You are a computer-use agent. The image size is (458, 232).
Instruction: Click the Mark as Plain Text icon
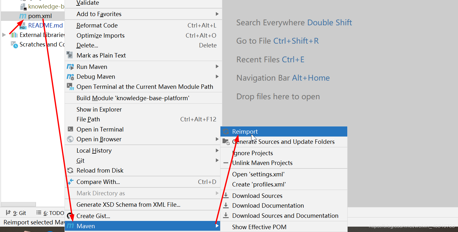(70, 55)
